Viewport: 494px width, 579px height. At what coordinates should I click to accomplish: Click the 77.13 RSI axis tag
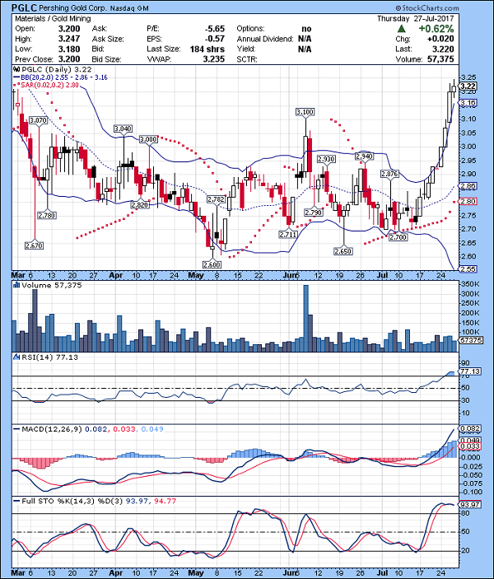[470, 371]
